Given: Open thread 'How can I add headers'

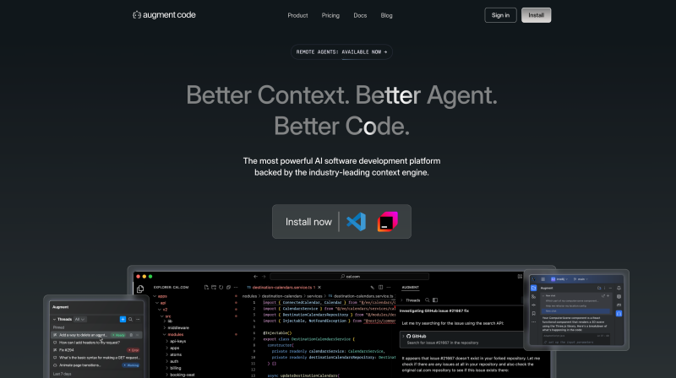Looking at the screenshot, I should [90, 343].
